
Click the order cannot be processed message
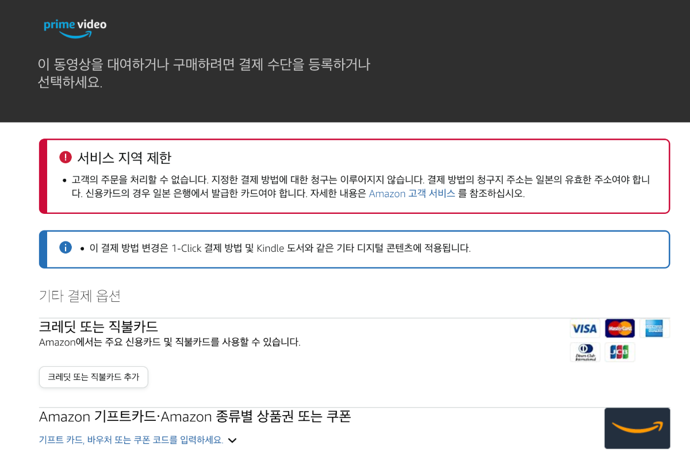(361, 187)
